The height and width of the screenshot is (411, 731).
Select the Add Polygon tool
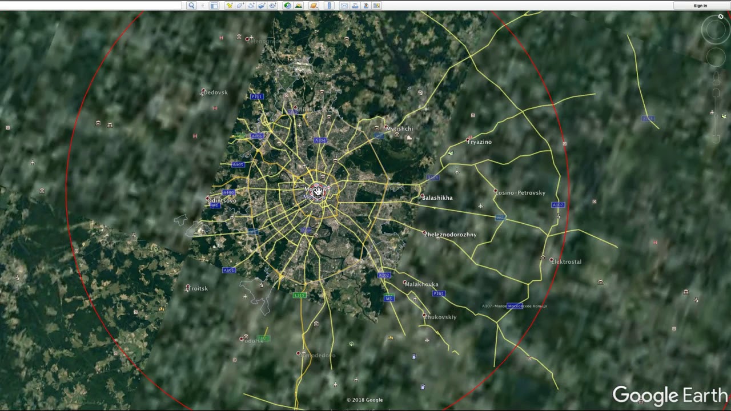240,6
